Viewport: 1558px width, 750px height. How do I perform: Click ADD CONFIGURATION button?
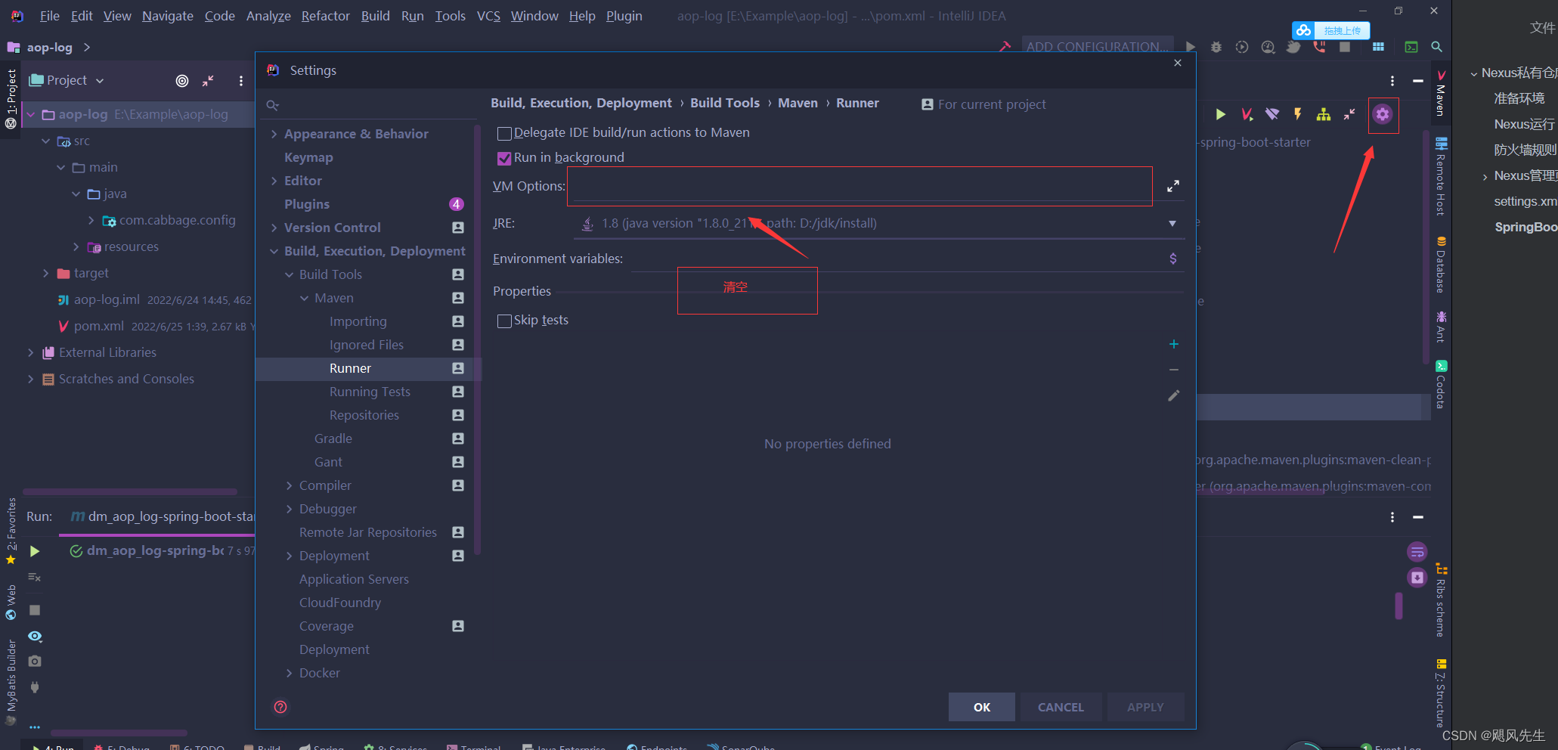(x=1098, y=47)
